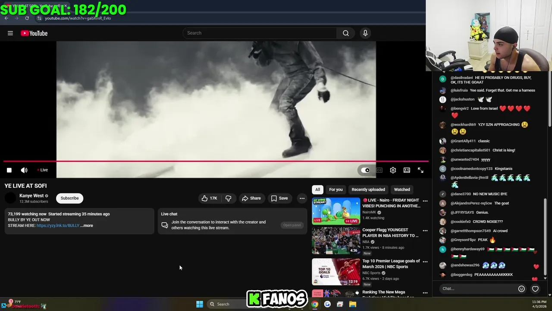Select the All filter chip

click(317, 190)
